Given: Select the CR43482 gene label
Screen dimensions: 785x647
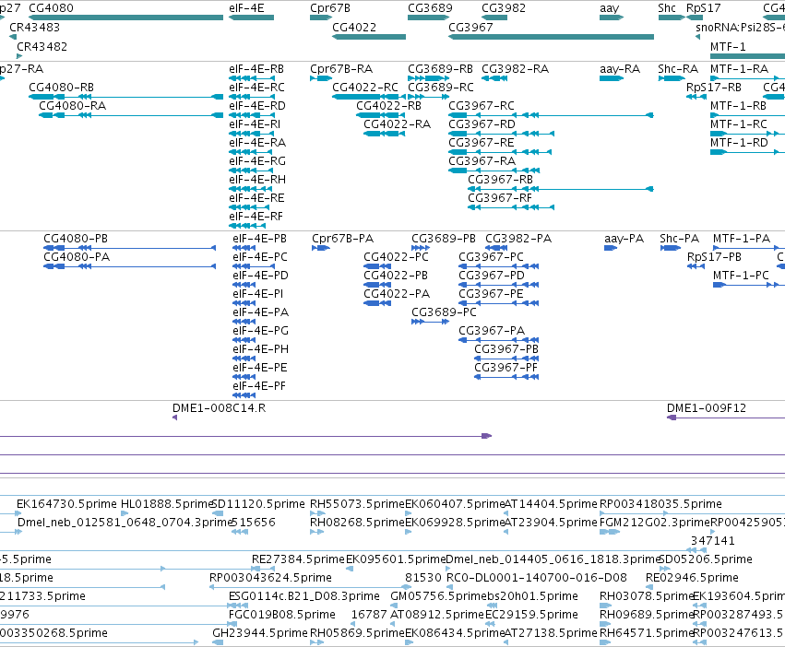Looking at the screenshot, I should point(42,46).
